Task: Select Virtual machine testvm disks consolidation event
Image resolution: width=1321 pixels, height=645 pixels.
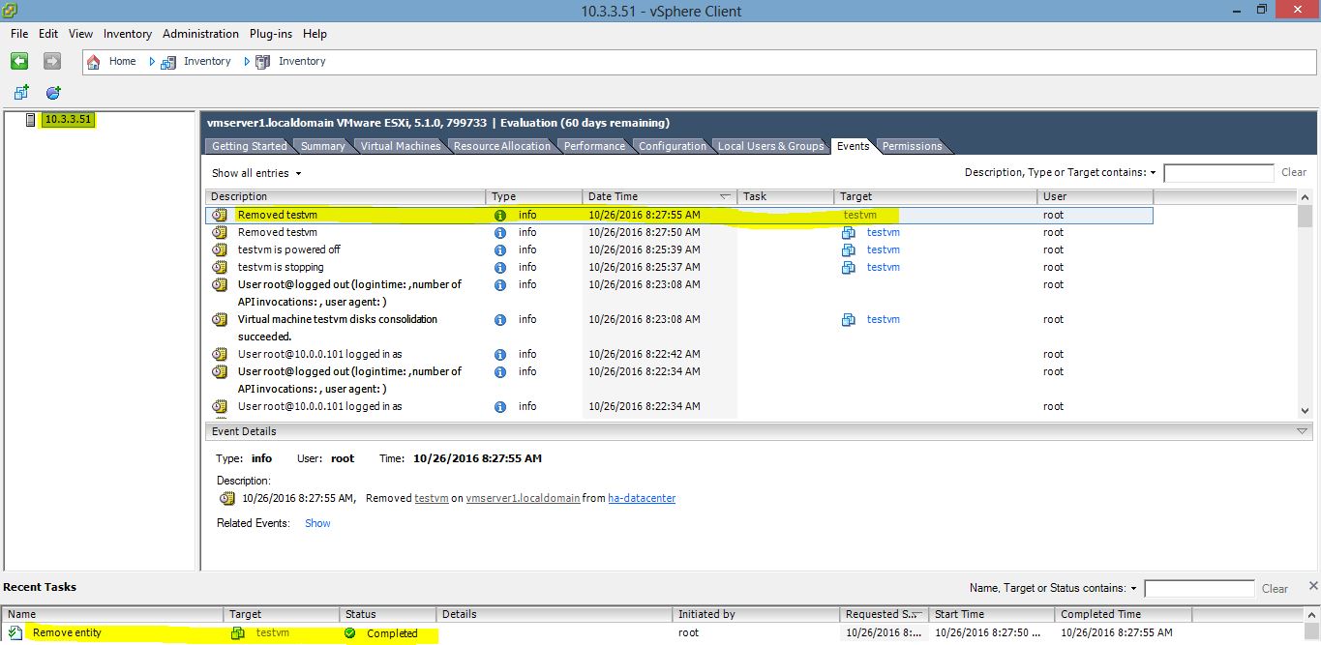Action: click(678, 328)
